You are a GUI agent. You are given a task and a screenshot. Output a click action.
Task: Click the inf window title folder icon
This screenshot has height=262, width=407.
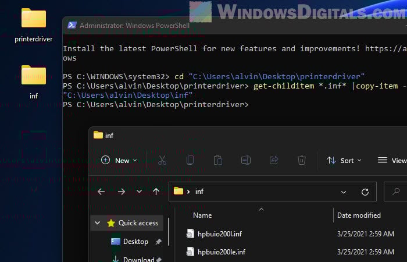click(98, 135)
